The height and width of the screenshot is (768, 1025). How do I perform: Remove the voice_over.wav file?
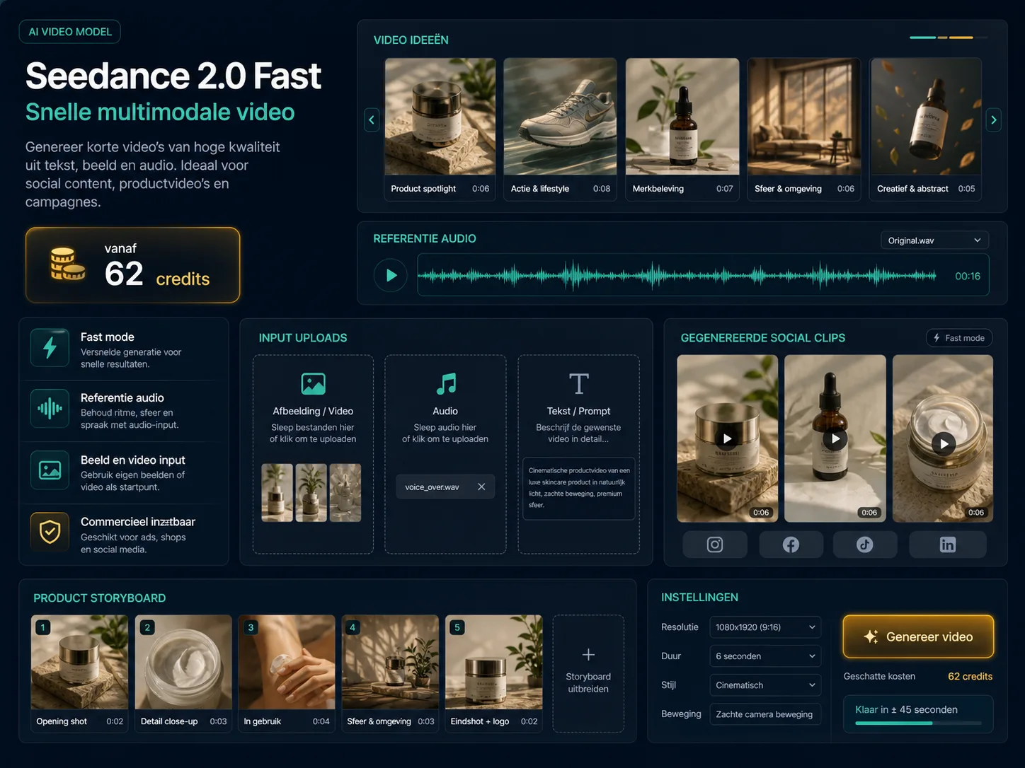tap(481, 487)
